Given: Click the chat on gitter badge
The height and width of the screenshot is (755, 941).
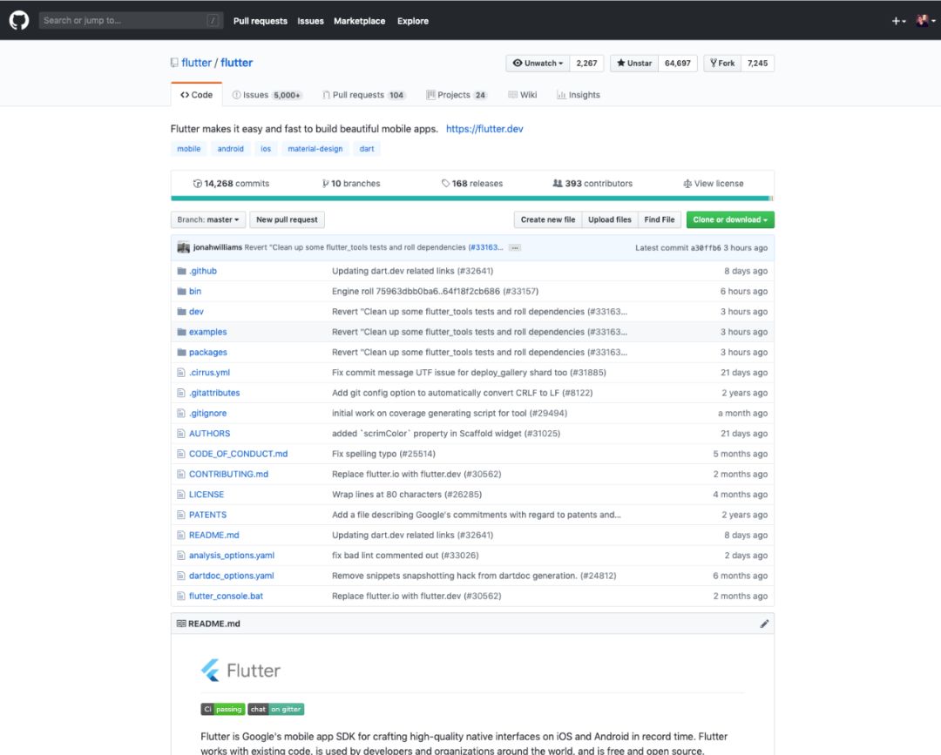Looking at the screenshot, I should [x=275, y=709].
